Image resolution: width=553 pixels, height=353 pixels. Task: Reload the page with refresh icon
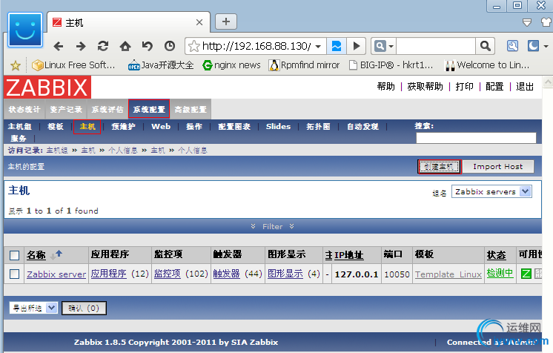[103, 46]
